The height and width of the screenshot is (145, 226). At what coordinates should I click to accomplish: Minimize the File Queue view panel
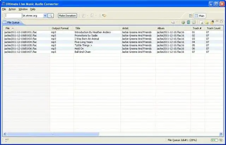217,21
